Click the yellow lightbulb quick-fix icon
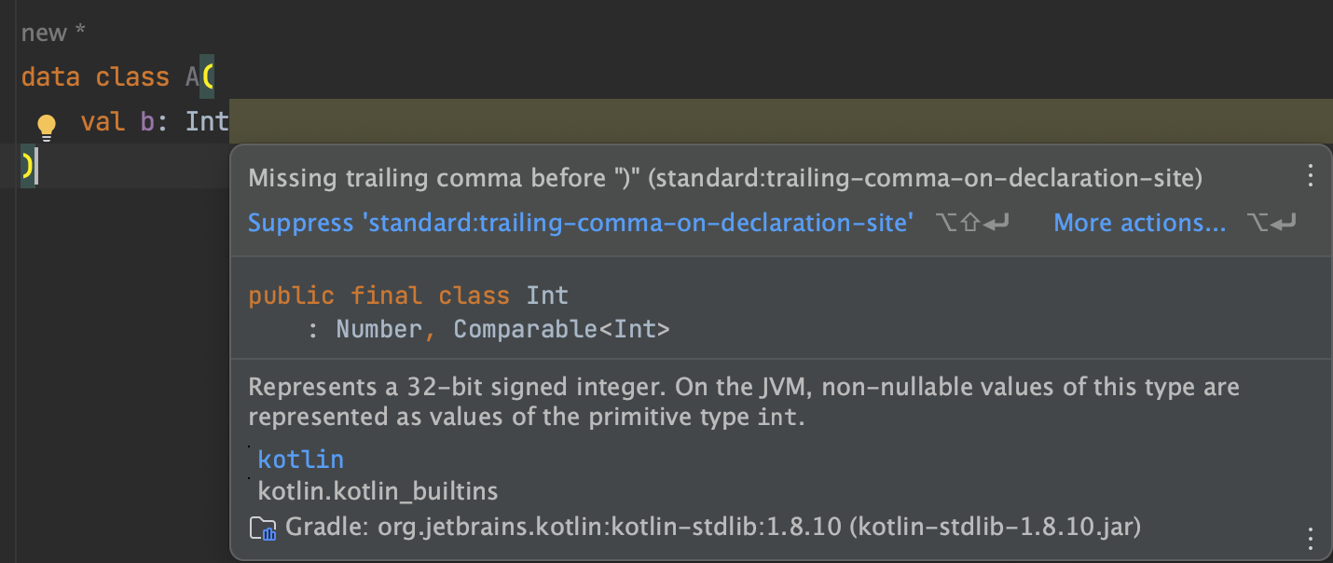 click(x=46, y=126)
